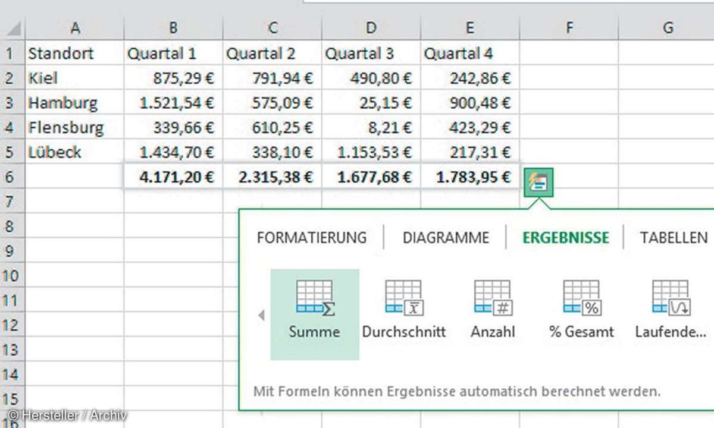Select row 7 header
Viewport: 714px width, 428px height.
click(12, 201)
